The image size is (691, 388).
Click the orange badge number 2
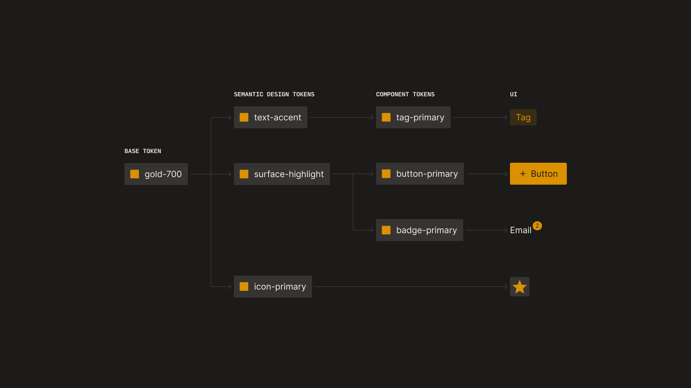(537, 226)
